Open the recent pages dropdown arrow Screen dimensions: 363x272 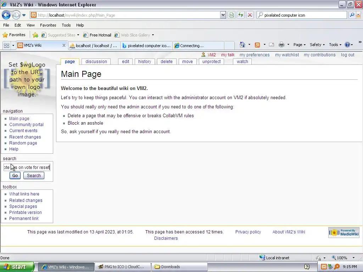pyautogui.click(x=24, y=15)
